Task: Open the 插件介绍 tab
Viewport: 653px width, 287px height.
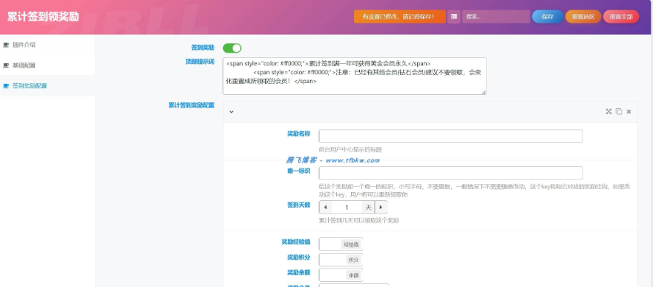Action: 47,45
